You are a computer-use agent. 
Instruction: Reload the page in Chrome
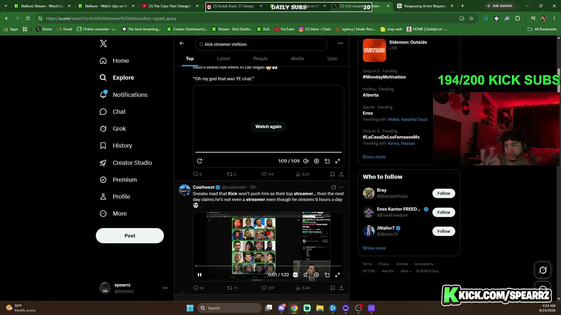[x=28, y=18]
